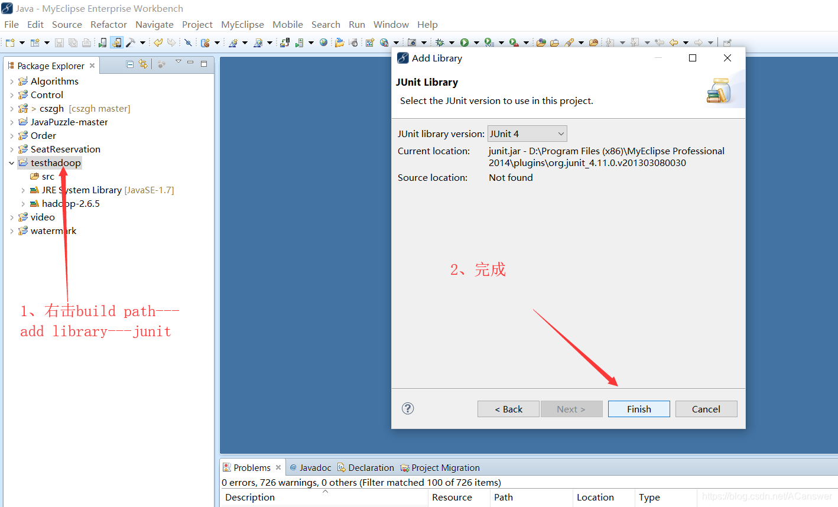Viewport: 838px width, 507px height.
Task: Click the open perspective icon at toolbar end
Action: 727,43
